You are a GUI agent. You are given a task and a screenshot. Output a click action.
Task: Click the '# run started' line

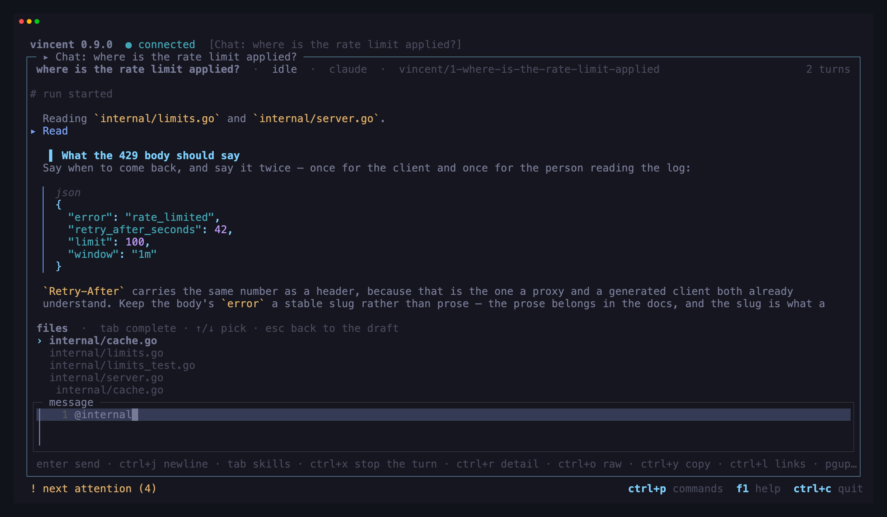pyautogui.click(x=71, y=94)
